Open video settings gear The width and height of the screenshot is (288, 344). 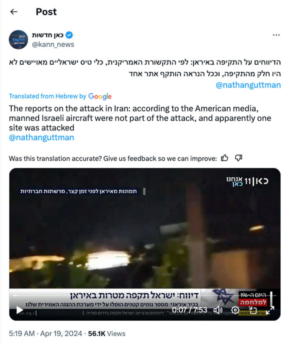pyautogui.click(x=235, y=310)
